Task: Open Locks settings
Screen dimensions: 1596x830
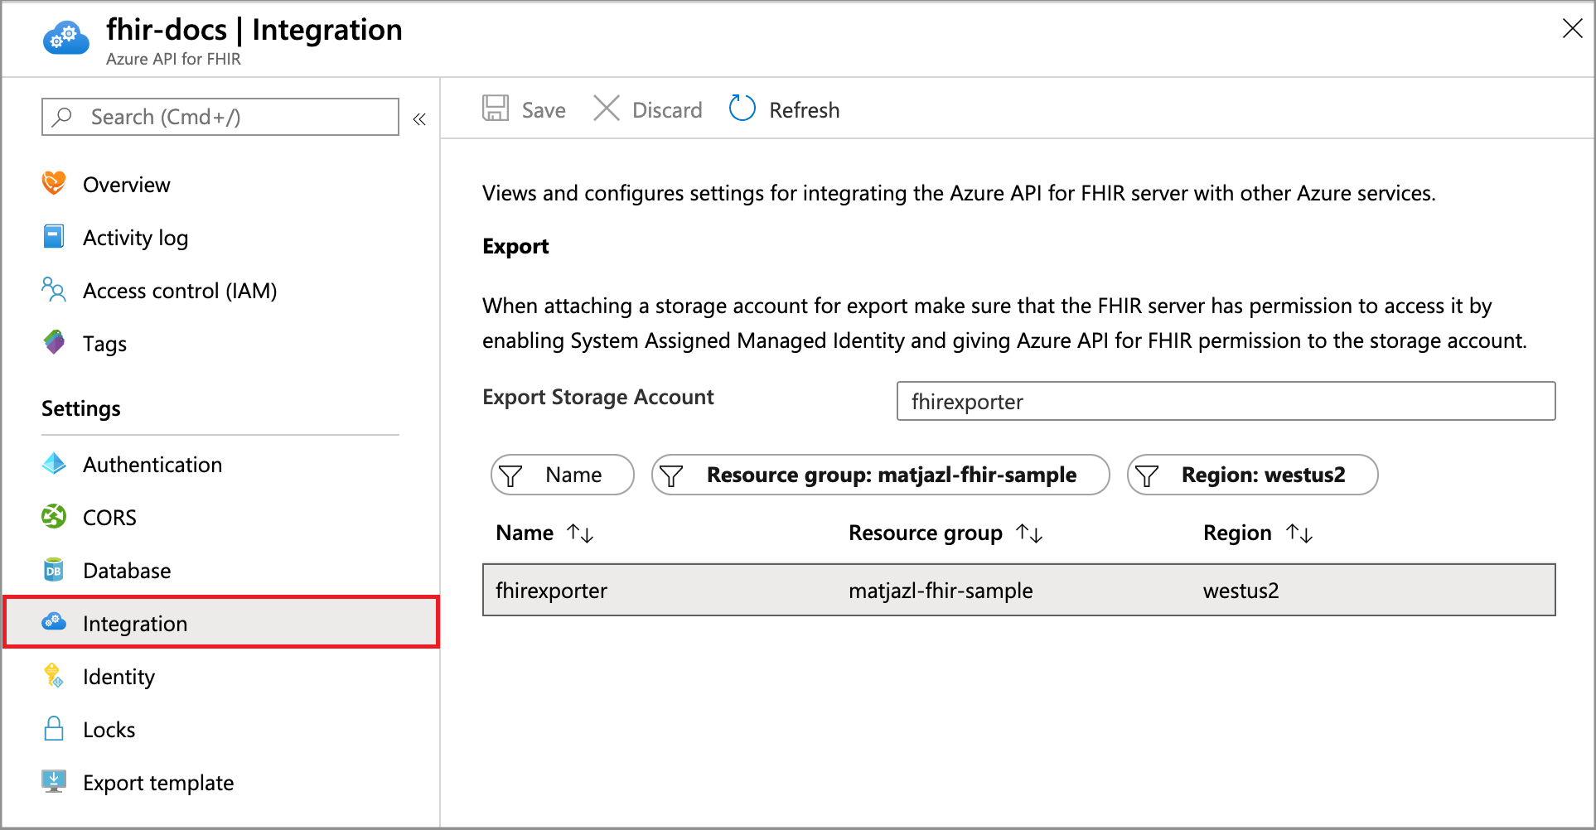Action: pyautogui.click(x=109, y=730)
